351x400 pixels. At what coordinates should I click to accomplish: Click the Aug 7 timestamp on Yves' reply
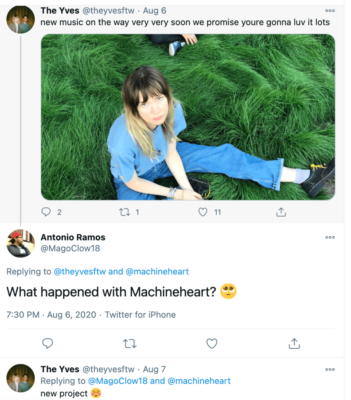click(154, 370)
